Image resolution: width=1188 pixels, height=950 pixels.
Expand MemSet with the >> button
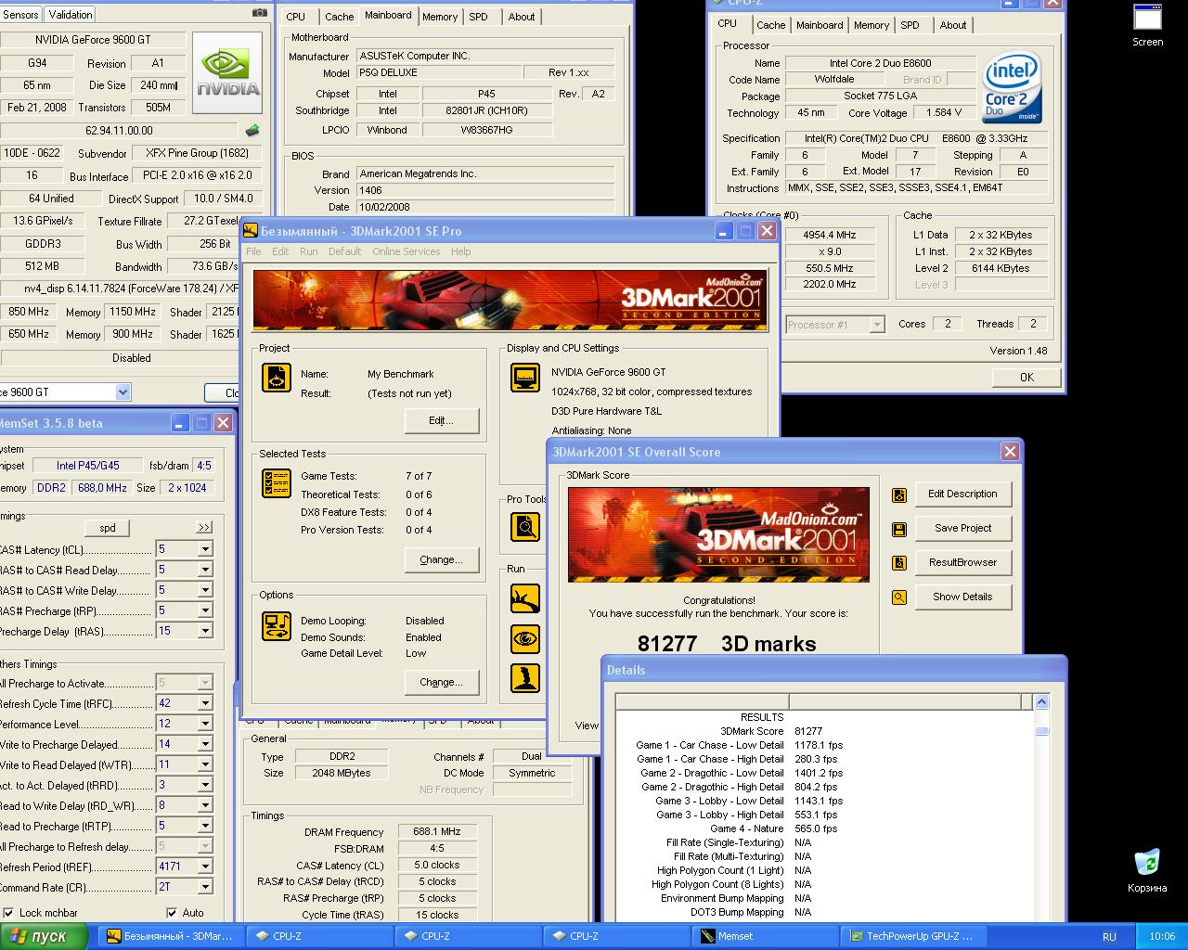[x=204, y=527]
